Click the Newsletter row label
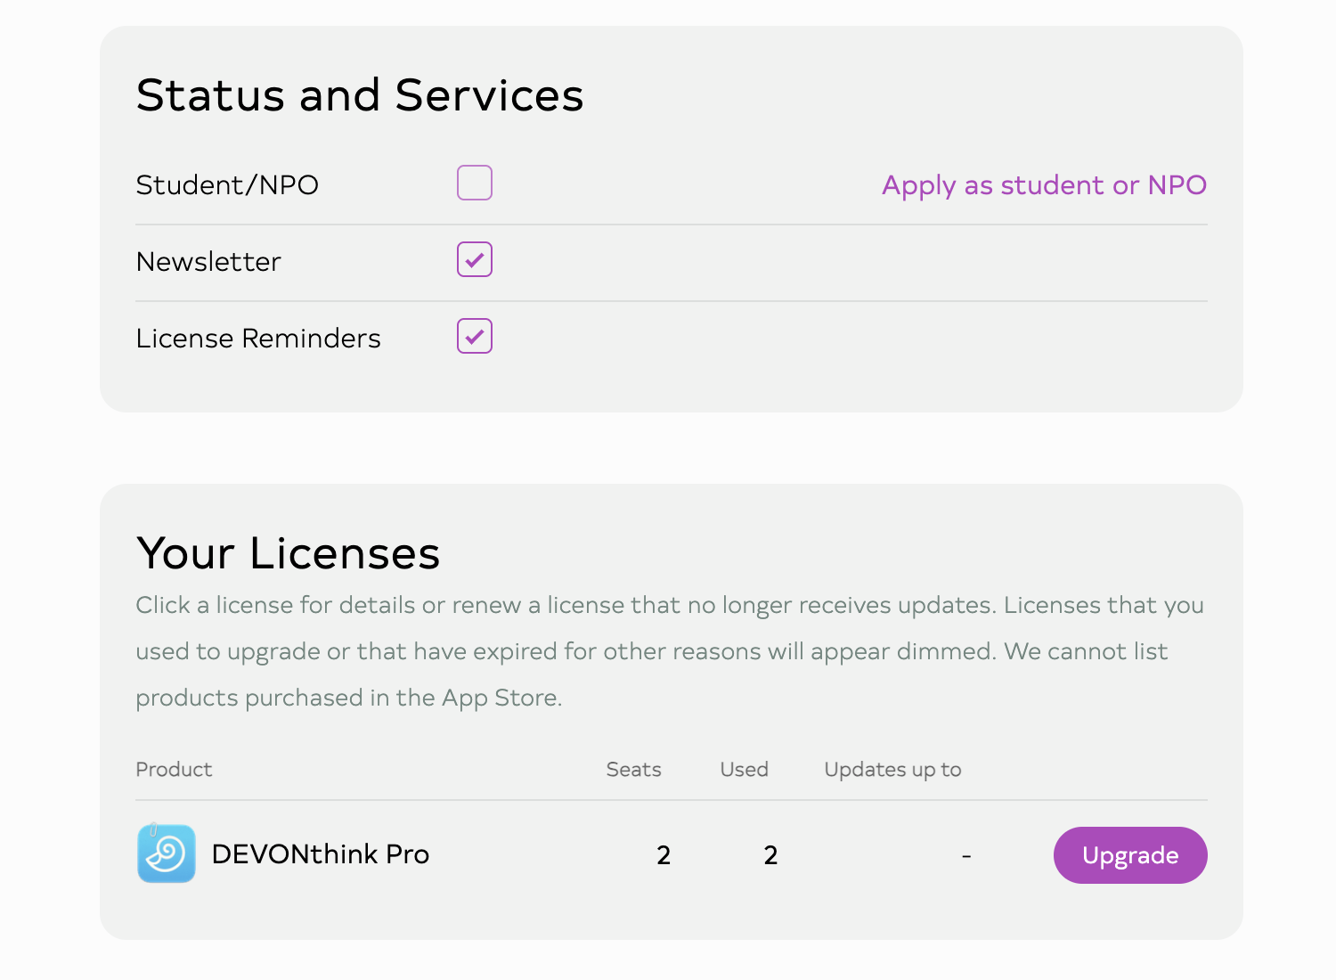 tap(208, 262)
